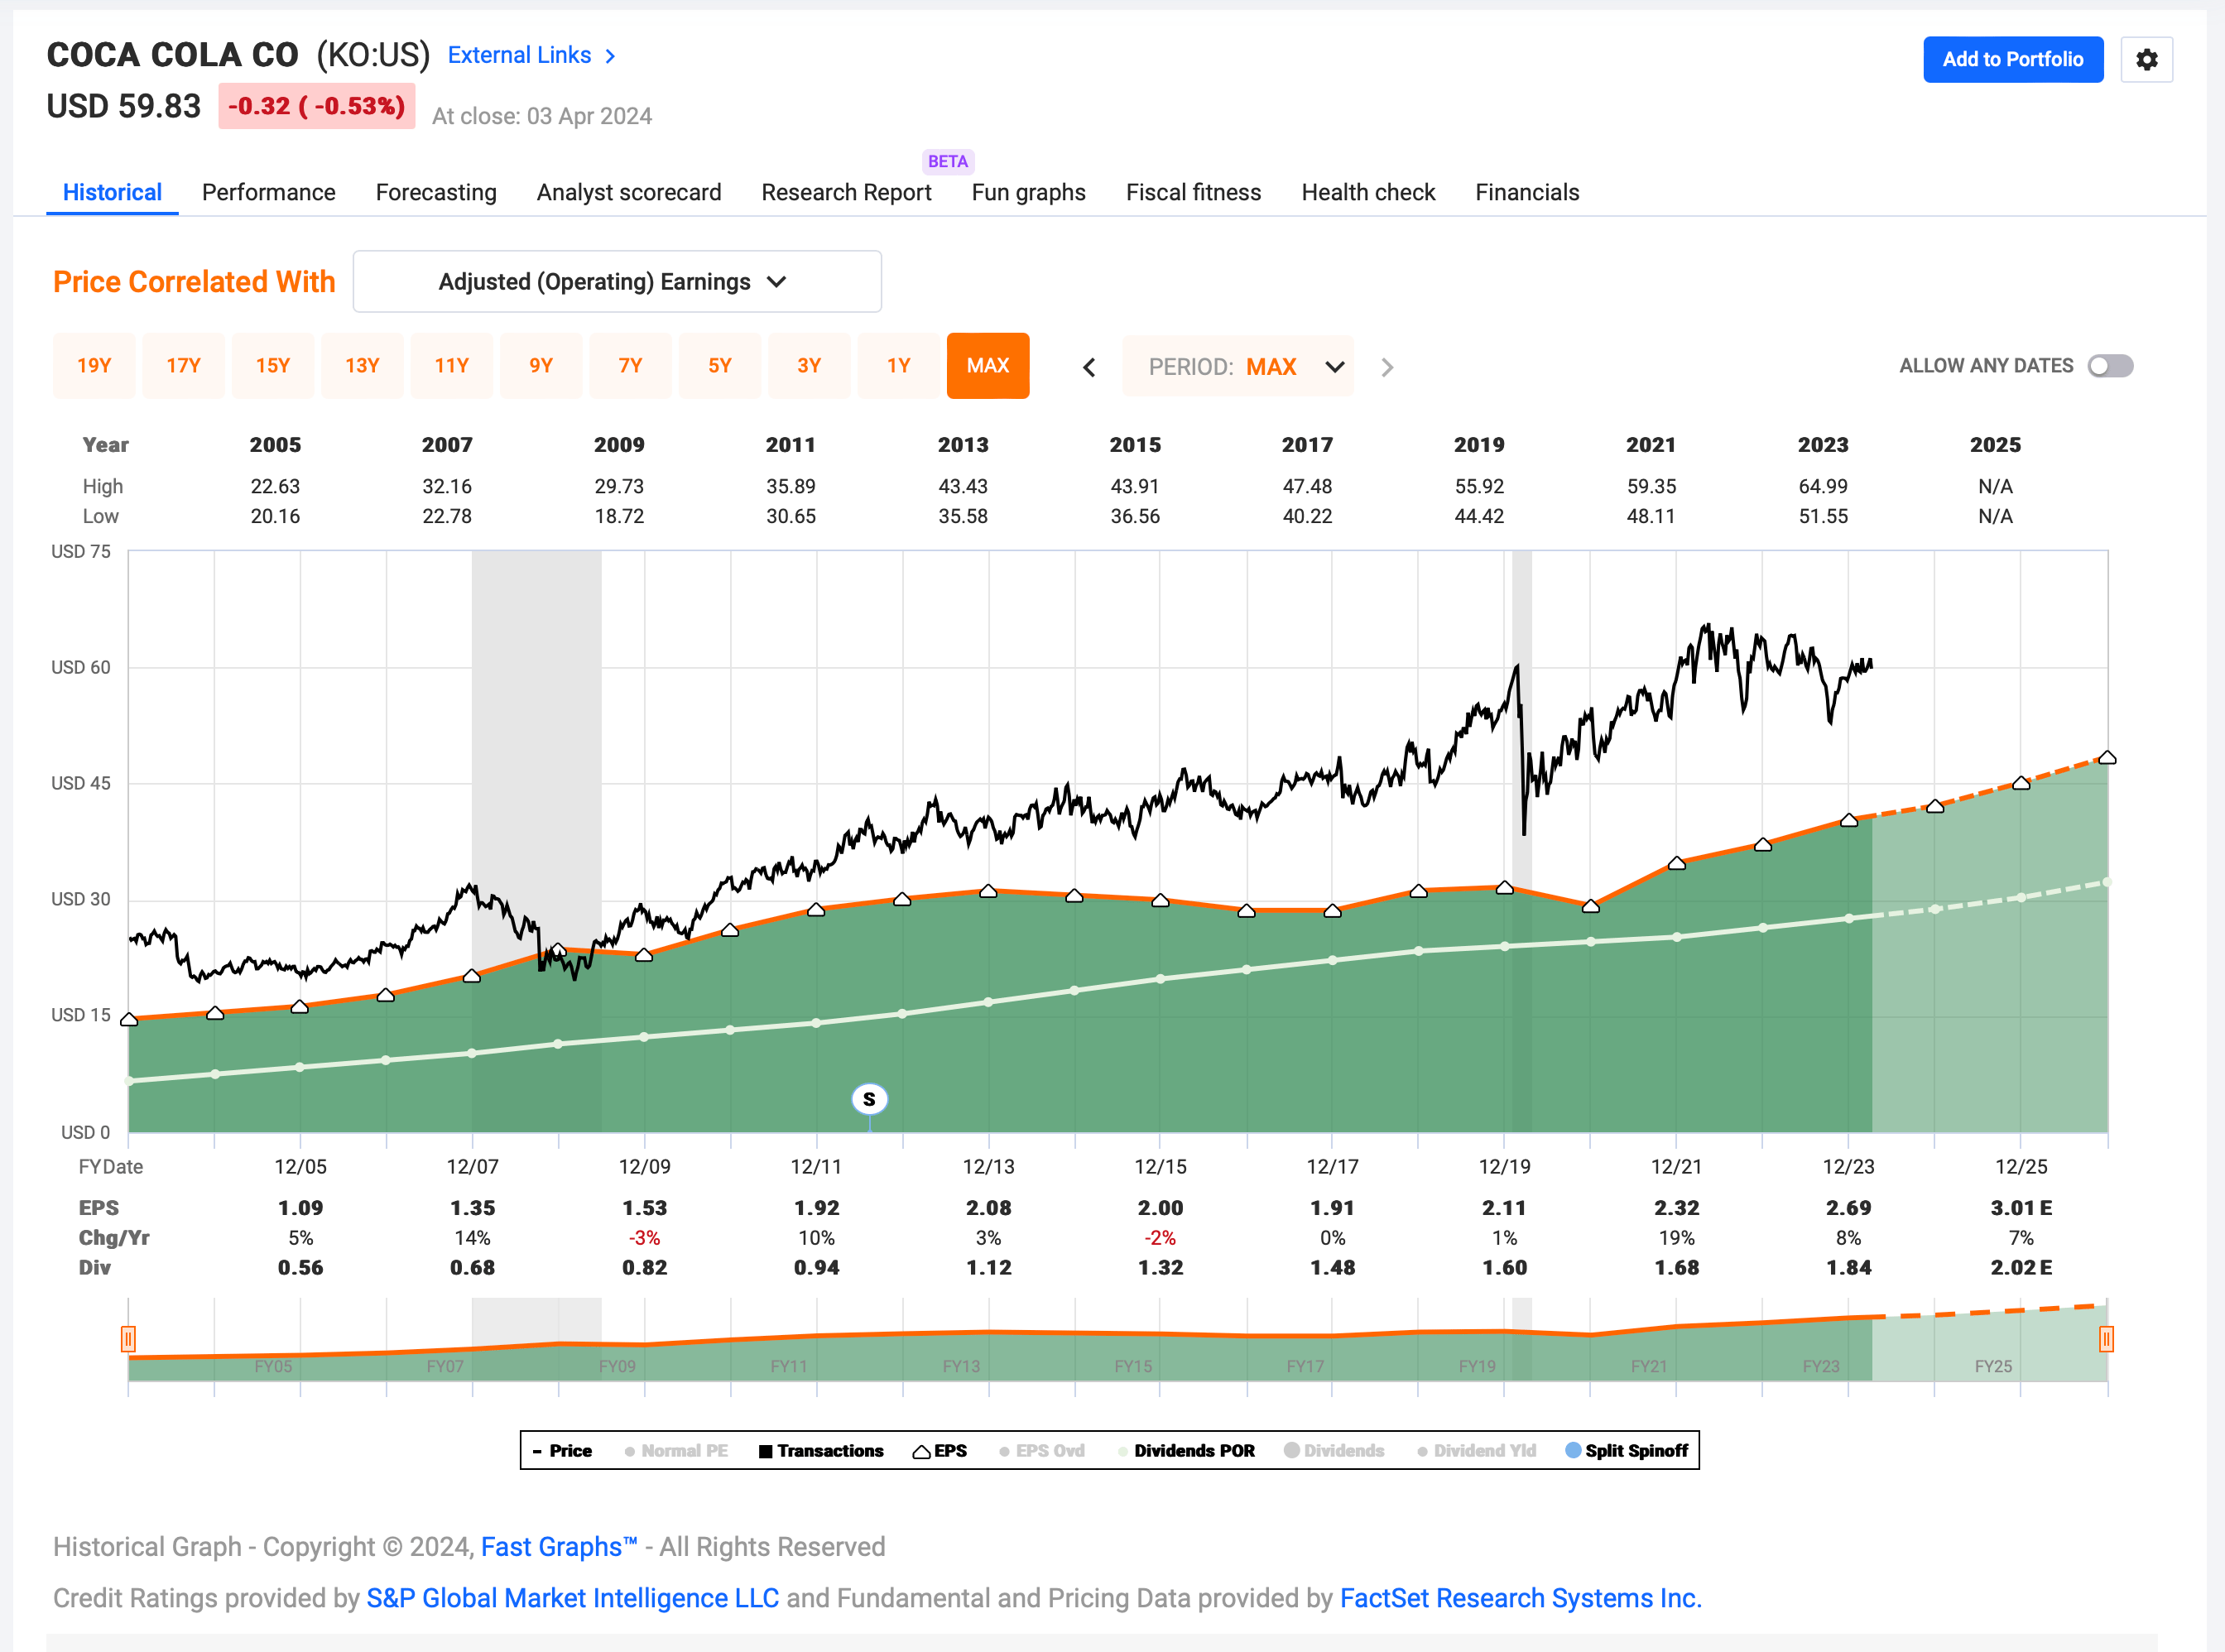Open the Fiscal fitness tab
The height and width of the screenshot is (1652, 2225).
tap(1193, 192)
